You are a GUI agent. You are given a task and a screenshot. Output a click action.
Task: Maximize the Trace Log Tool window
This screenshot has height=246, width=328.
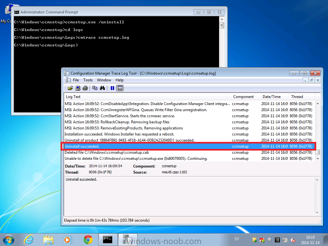pos(305,73)
